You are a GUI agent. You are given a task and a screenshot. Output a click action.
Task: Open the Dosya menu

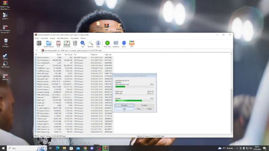[37, 38]
